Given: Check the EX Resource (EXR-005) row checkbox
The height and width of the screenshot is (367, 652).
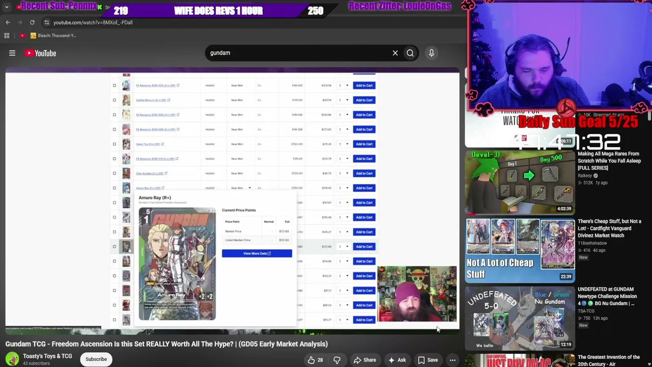Looking at the screenshot, I should pos(115,86).
